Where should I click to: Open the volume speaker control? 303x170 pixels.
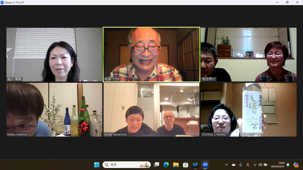pyautogui.click(x=260, y=165)
